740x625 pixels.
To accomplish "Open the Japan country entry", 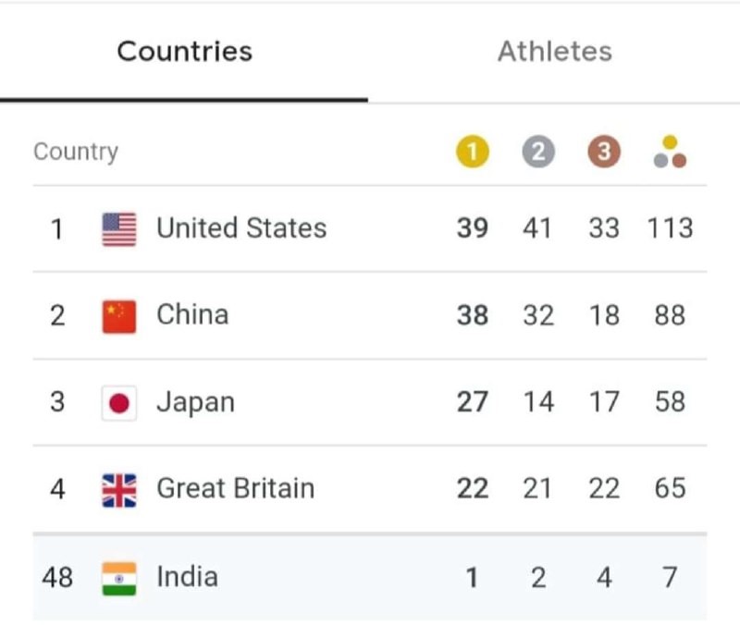I will pos(370,402).
